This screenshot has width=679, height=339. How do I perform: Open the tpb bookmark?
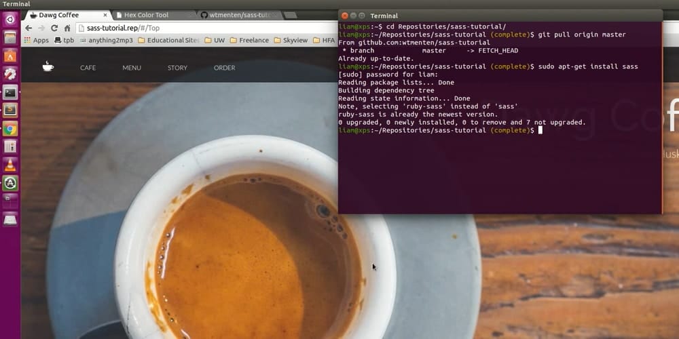click(64, 40)
